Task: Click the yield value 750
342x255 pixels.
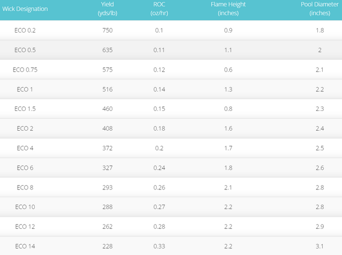Action: click(x=107, y=30)
